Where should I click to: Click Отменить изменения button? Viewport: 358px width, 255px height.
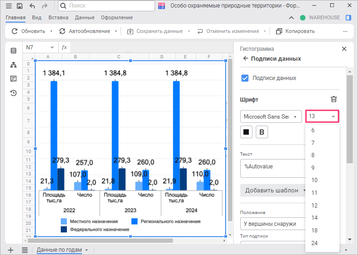coord(228,31)
